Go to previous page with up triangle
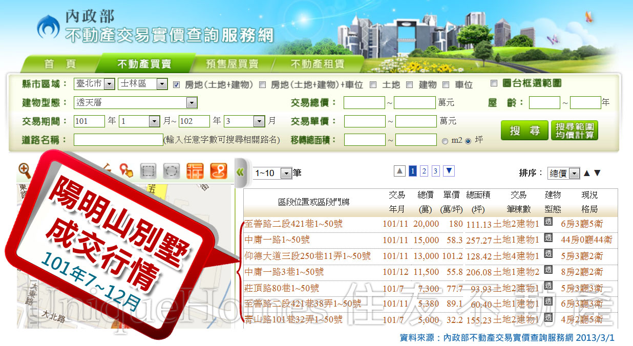Screen dimensions: 633x346 pyautogui.click(x=399, y=171)
